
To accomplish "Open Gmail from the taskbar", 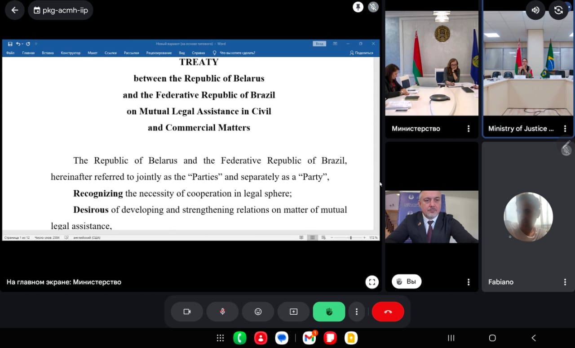I will (x=309, y=338).
